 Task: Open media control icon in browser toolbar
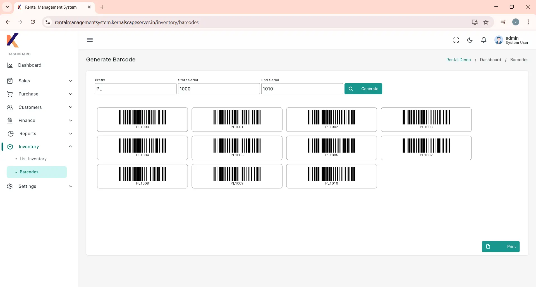point(503,22)
